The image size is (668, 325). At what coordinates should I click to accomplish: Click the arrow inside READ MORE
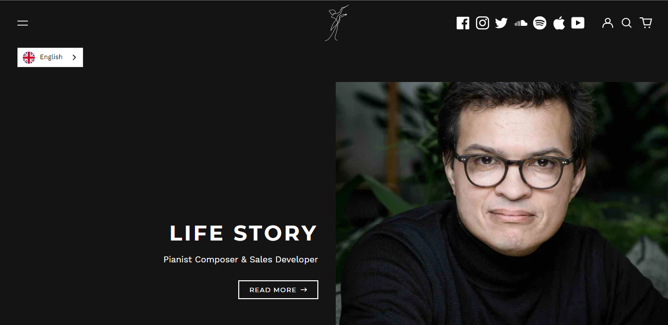tap(304, 290)
